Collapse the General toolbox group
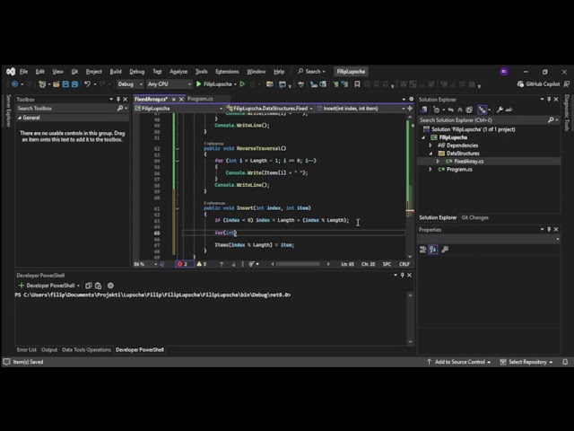Screen dimensions: 574x431 pos(20,118)
